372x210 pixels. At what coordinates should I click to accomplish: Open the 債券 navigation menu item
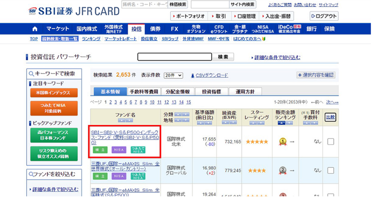155,29
